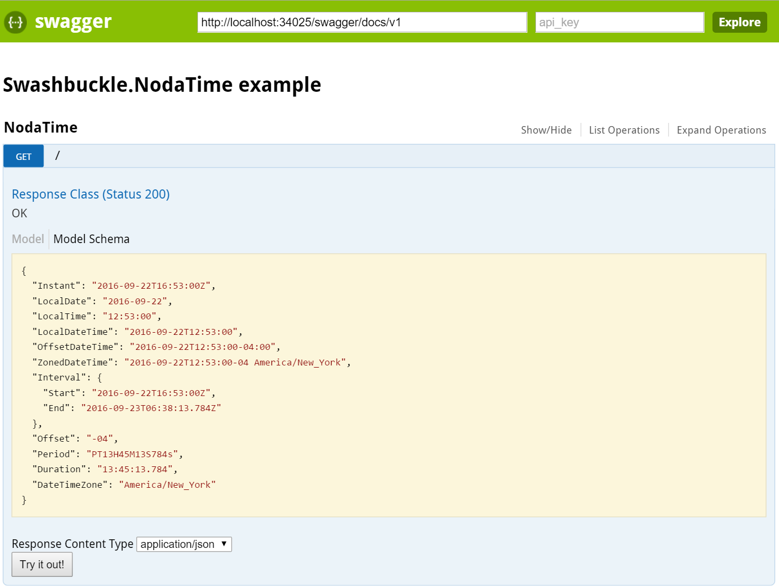Click the "Offset" value -04
The image size is (779, 586).
(100, 438)
